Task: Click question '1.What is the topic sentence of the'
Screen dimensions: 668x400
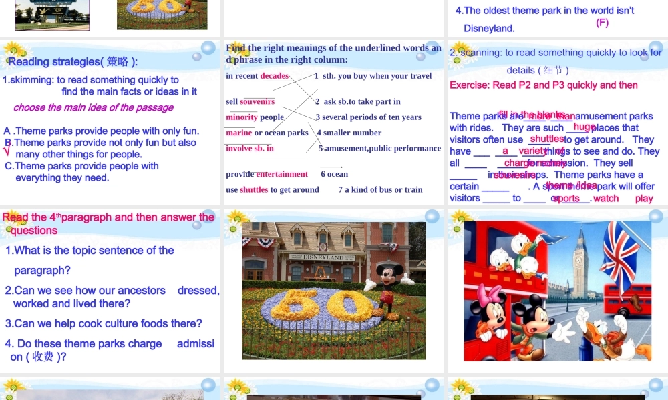Action: 90,251
